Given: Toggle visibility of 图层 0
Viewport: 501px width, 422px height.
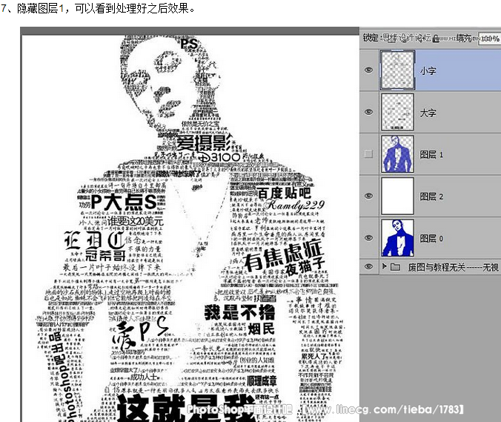Looking at the screenshot, I should pos(368,237).
